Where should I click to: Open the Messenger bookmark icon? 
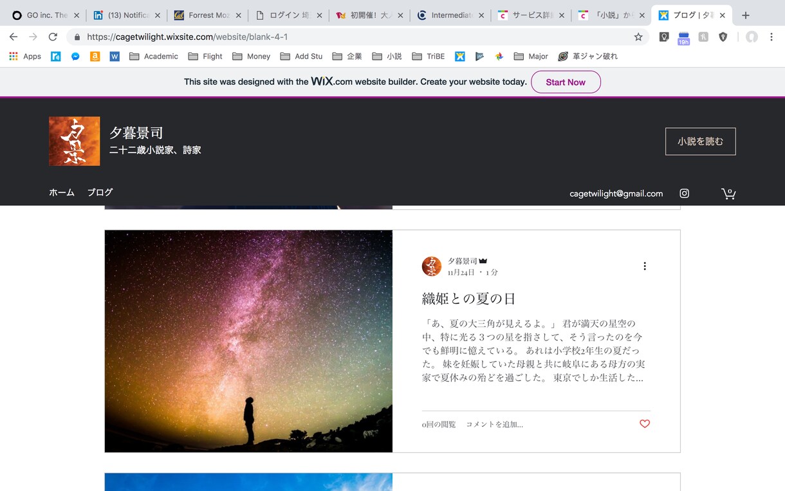click(x=75, y=57)
